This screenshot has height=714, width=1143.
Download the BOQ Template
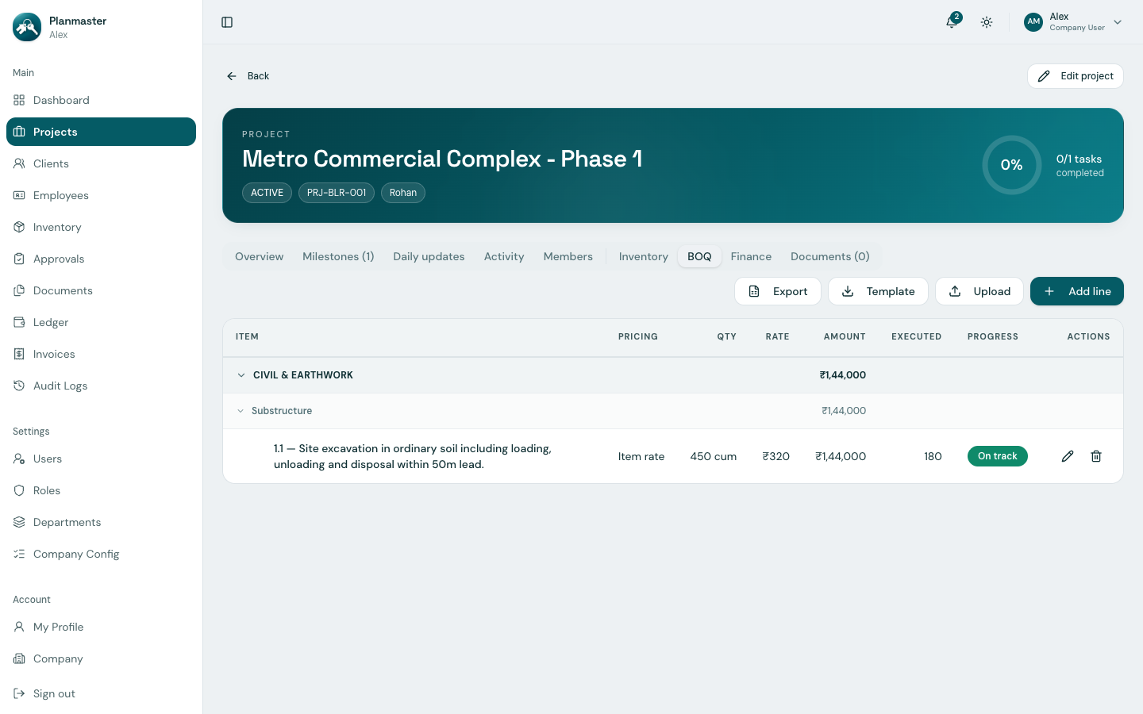point(878,291)
